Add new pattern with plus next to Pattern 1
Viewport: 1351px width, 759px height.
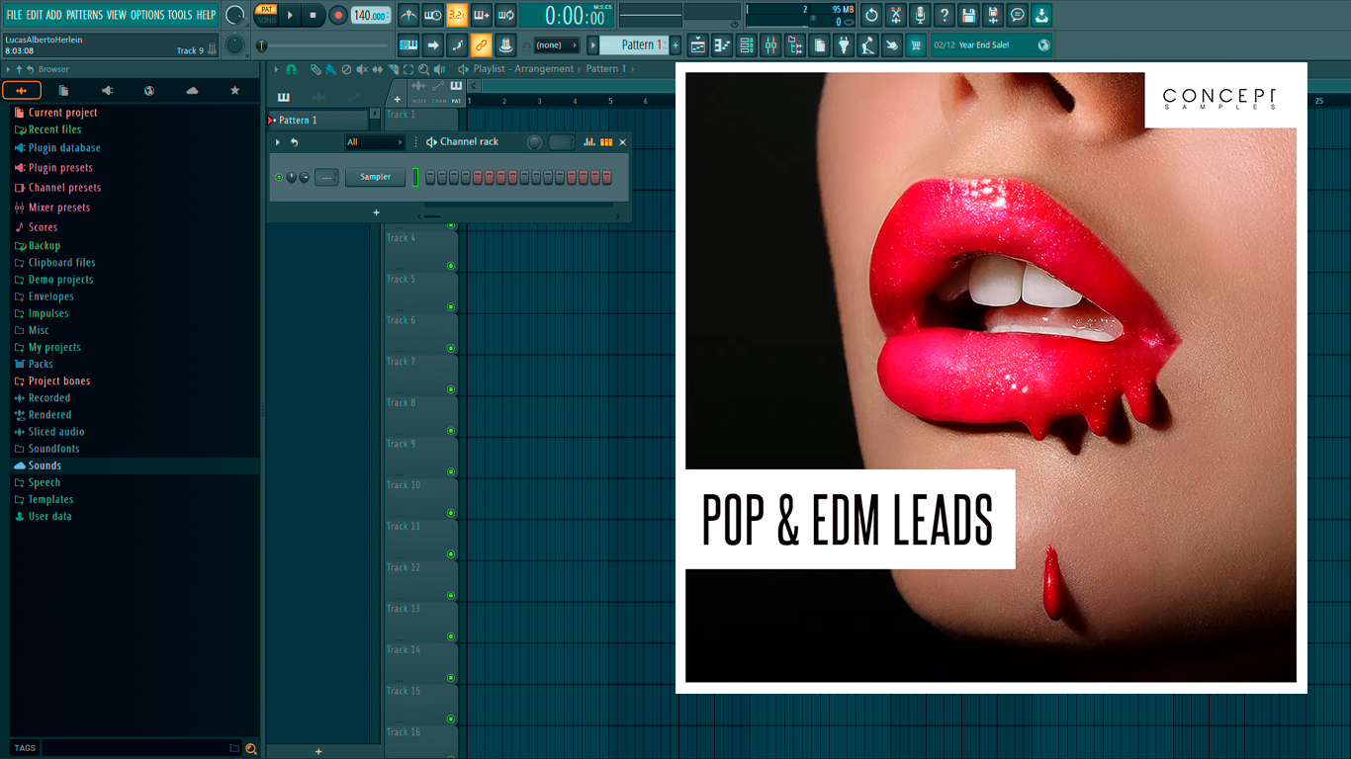676,44
